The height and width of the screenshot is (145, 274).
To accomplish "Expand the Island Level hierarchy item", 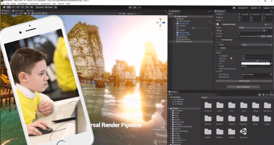I will (175, 23).
